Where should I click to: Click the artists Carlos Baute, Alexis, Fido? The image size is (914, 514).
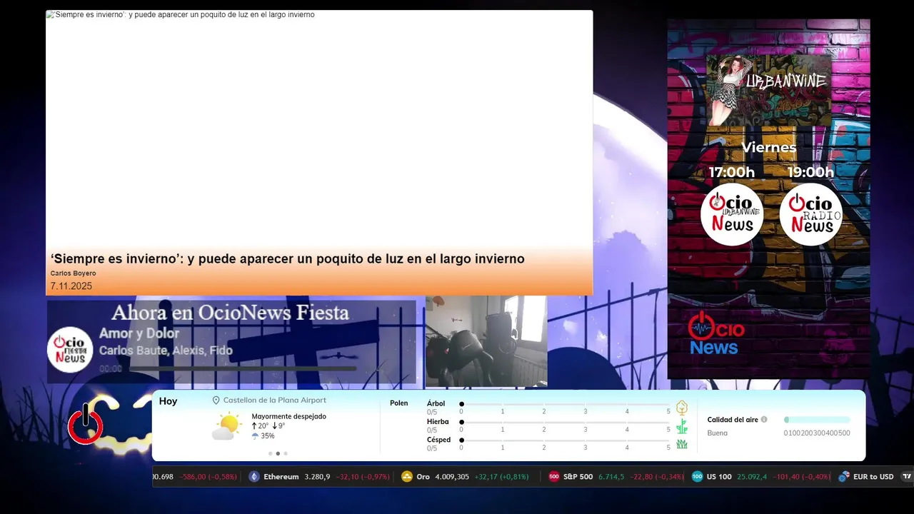pyautogui.click(x=166, y=351)
